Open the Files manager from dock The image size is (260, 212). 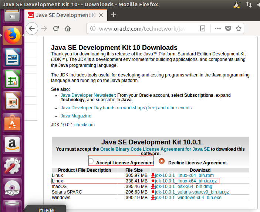pos(12,16)
